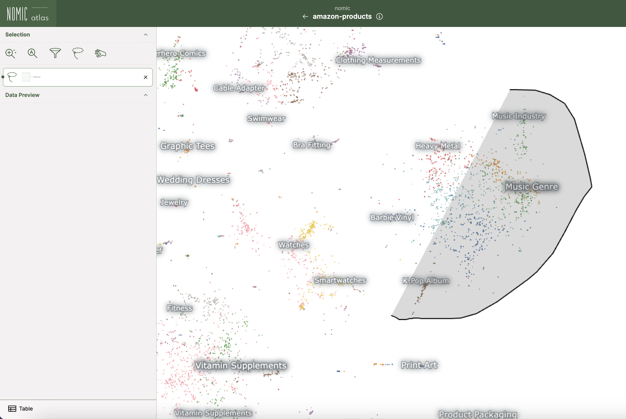
Task: Click the Swimwear cluster label
Action: (266, 118)
